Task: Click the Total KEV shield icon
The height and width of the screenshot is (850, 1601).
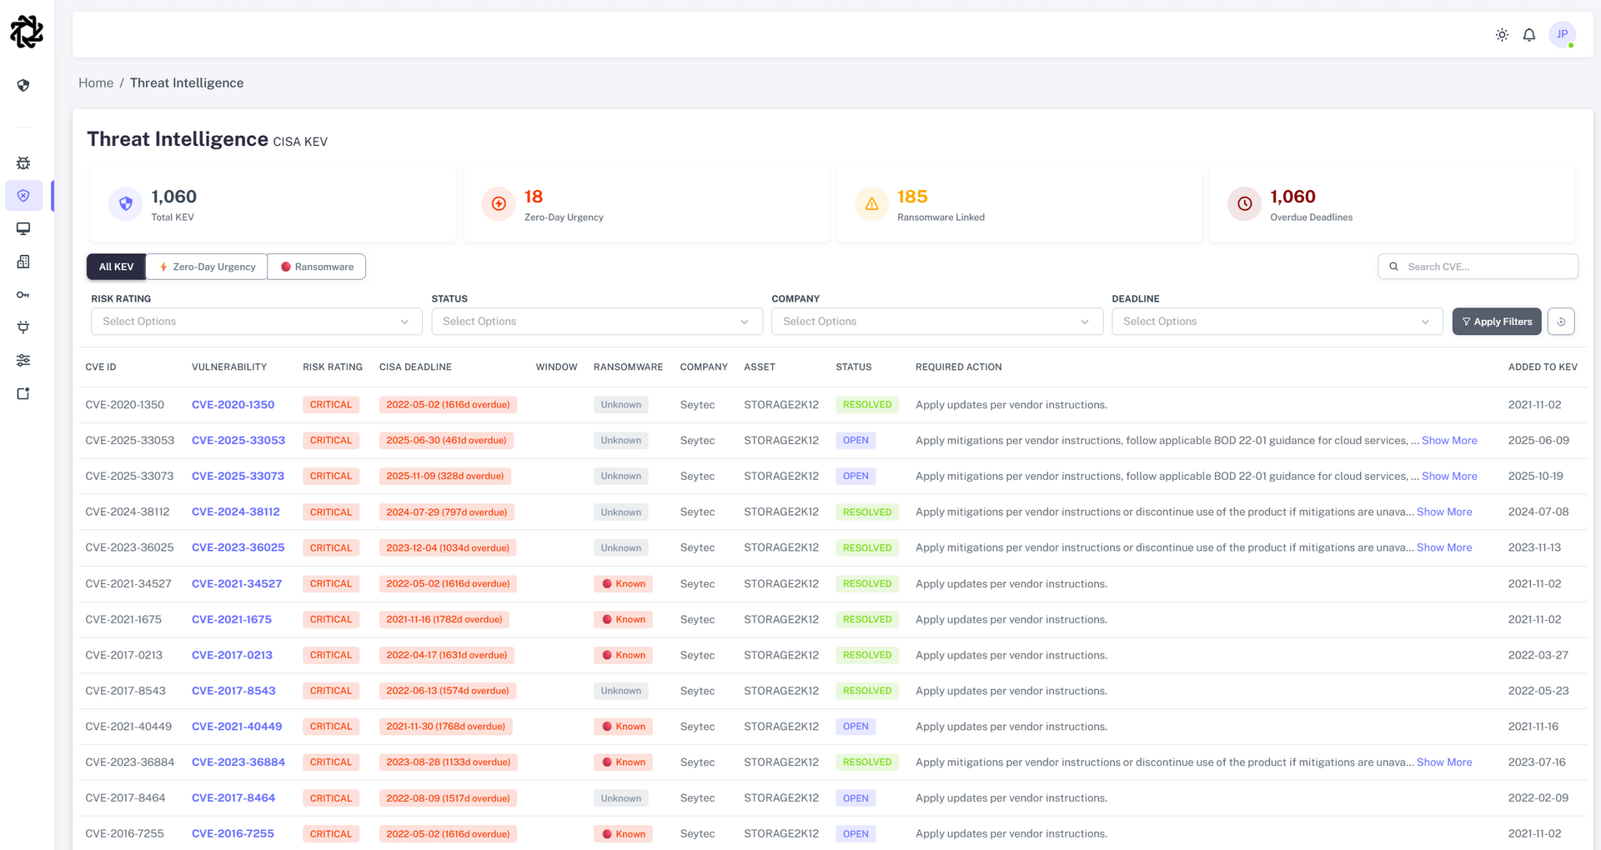Action: (x=126, y=204)
